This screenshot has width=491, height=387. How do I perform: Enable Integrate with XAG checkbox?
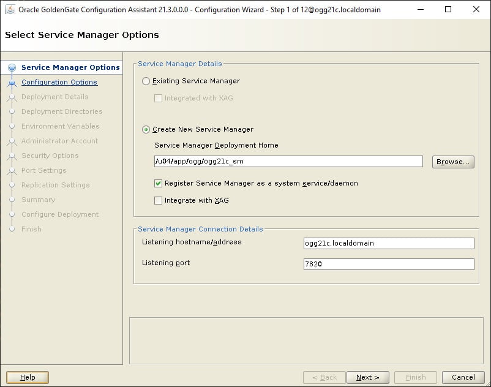click(x=158, y=200)
